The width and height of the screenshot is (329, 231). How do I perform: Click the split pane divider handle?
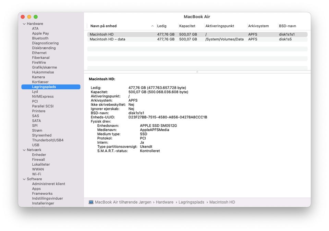197,72
